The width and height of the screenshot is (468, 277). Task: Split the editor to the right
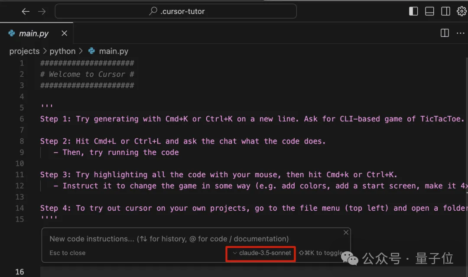[x=445, y=33]
